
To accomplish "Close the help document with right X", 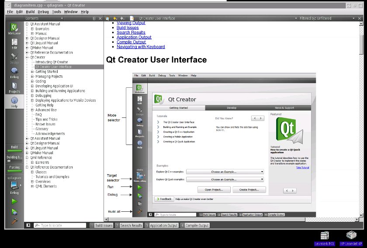I will click(x=360, y=18).
